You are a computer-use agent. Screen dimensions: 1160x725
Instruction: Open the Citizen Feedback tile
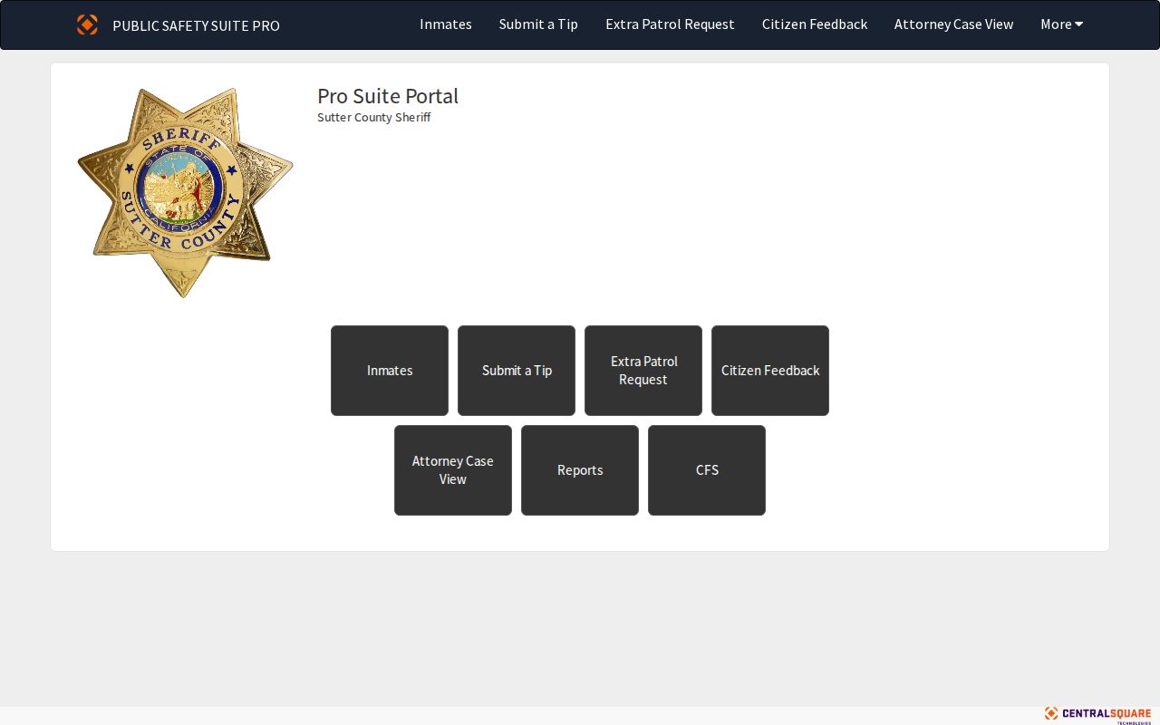click(x=770, y=371)
